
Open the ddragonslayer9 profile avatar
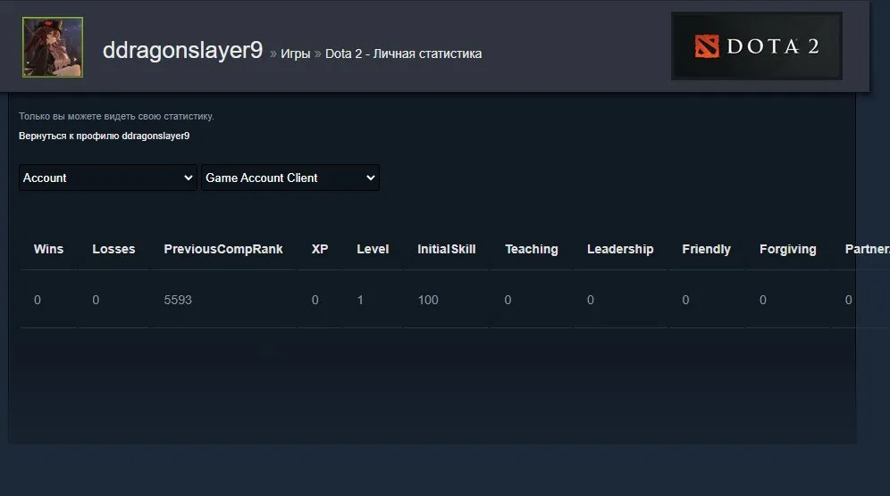[53, 47]
